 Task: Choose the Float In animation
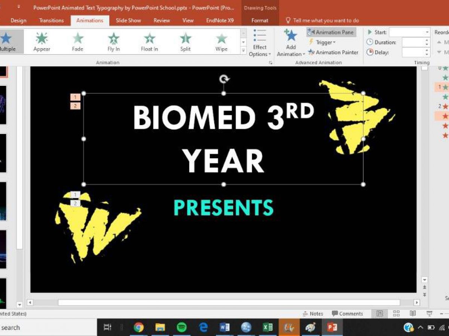(x=149, y=41)
